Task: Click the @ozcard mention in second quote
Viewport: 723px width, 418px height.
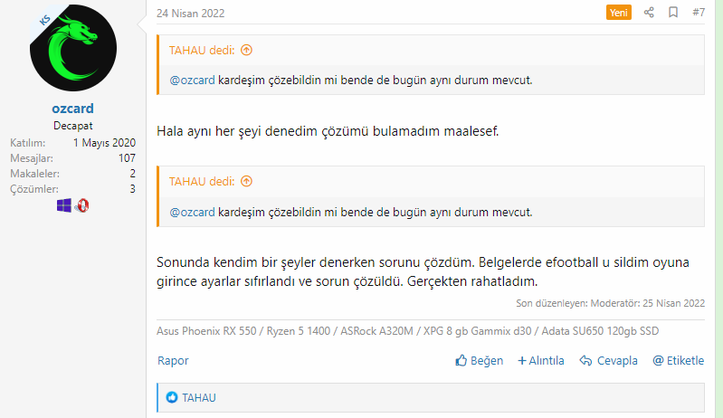Action: pos(193,213)
